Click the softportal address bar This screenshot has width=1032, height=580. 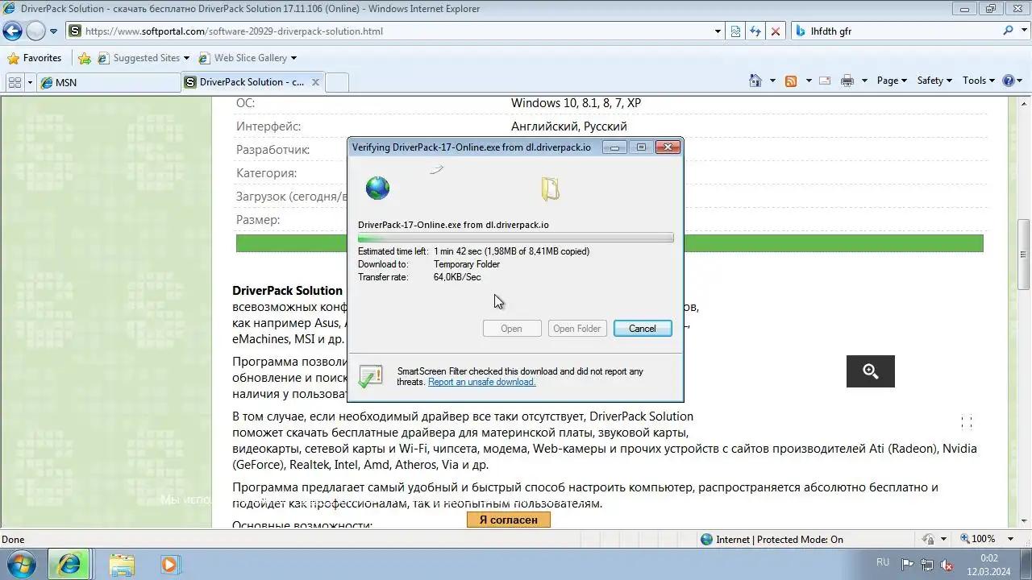click(387, 31)
